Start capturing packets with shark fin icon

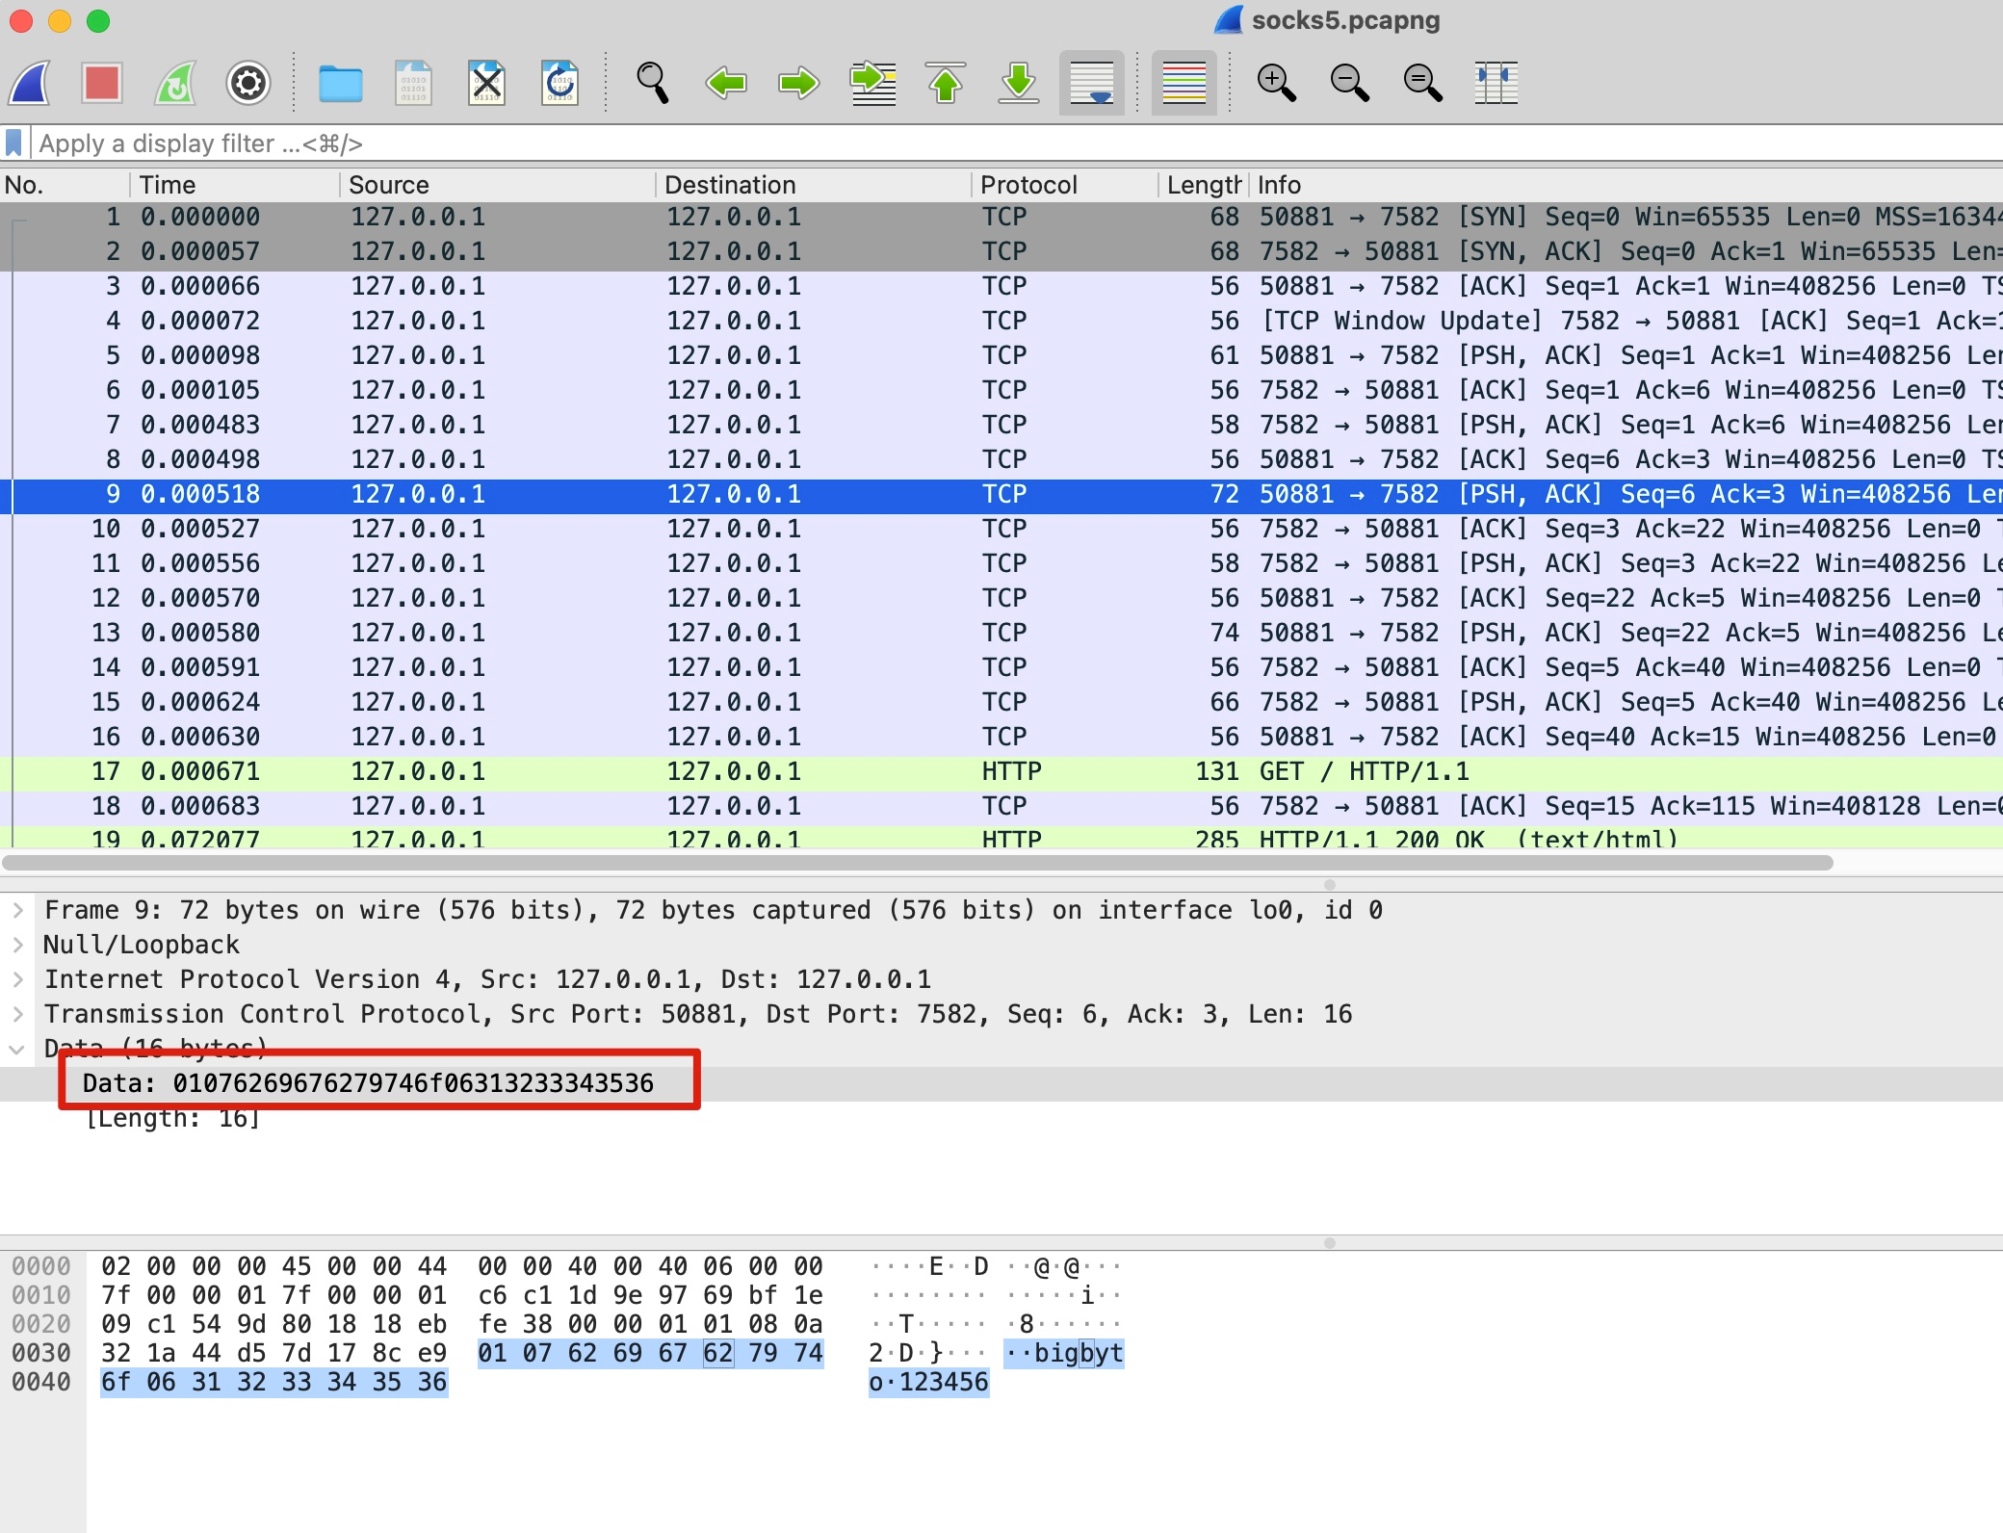point(31,84)
